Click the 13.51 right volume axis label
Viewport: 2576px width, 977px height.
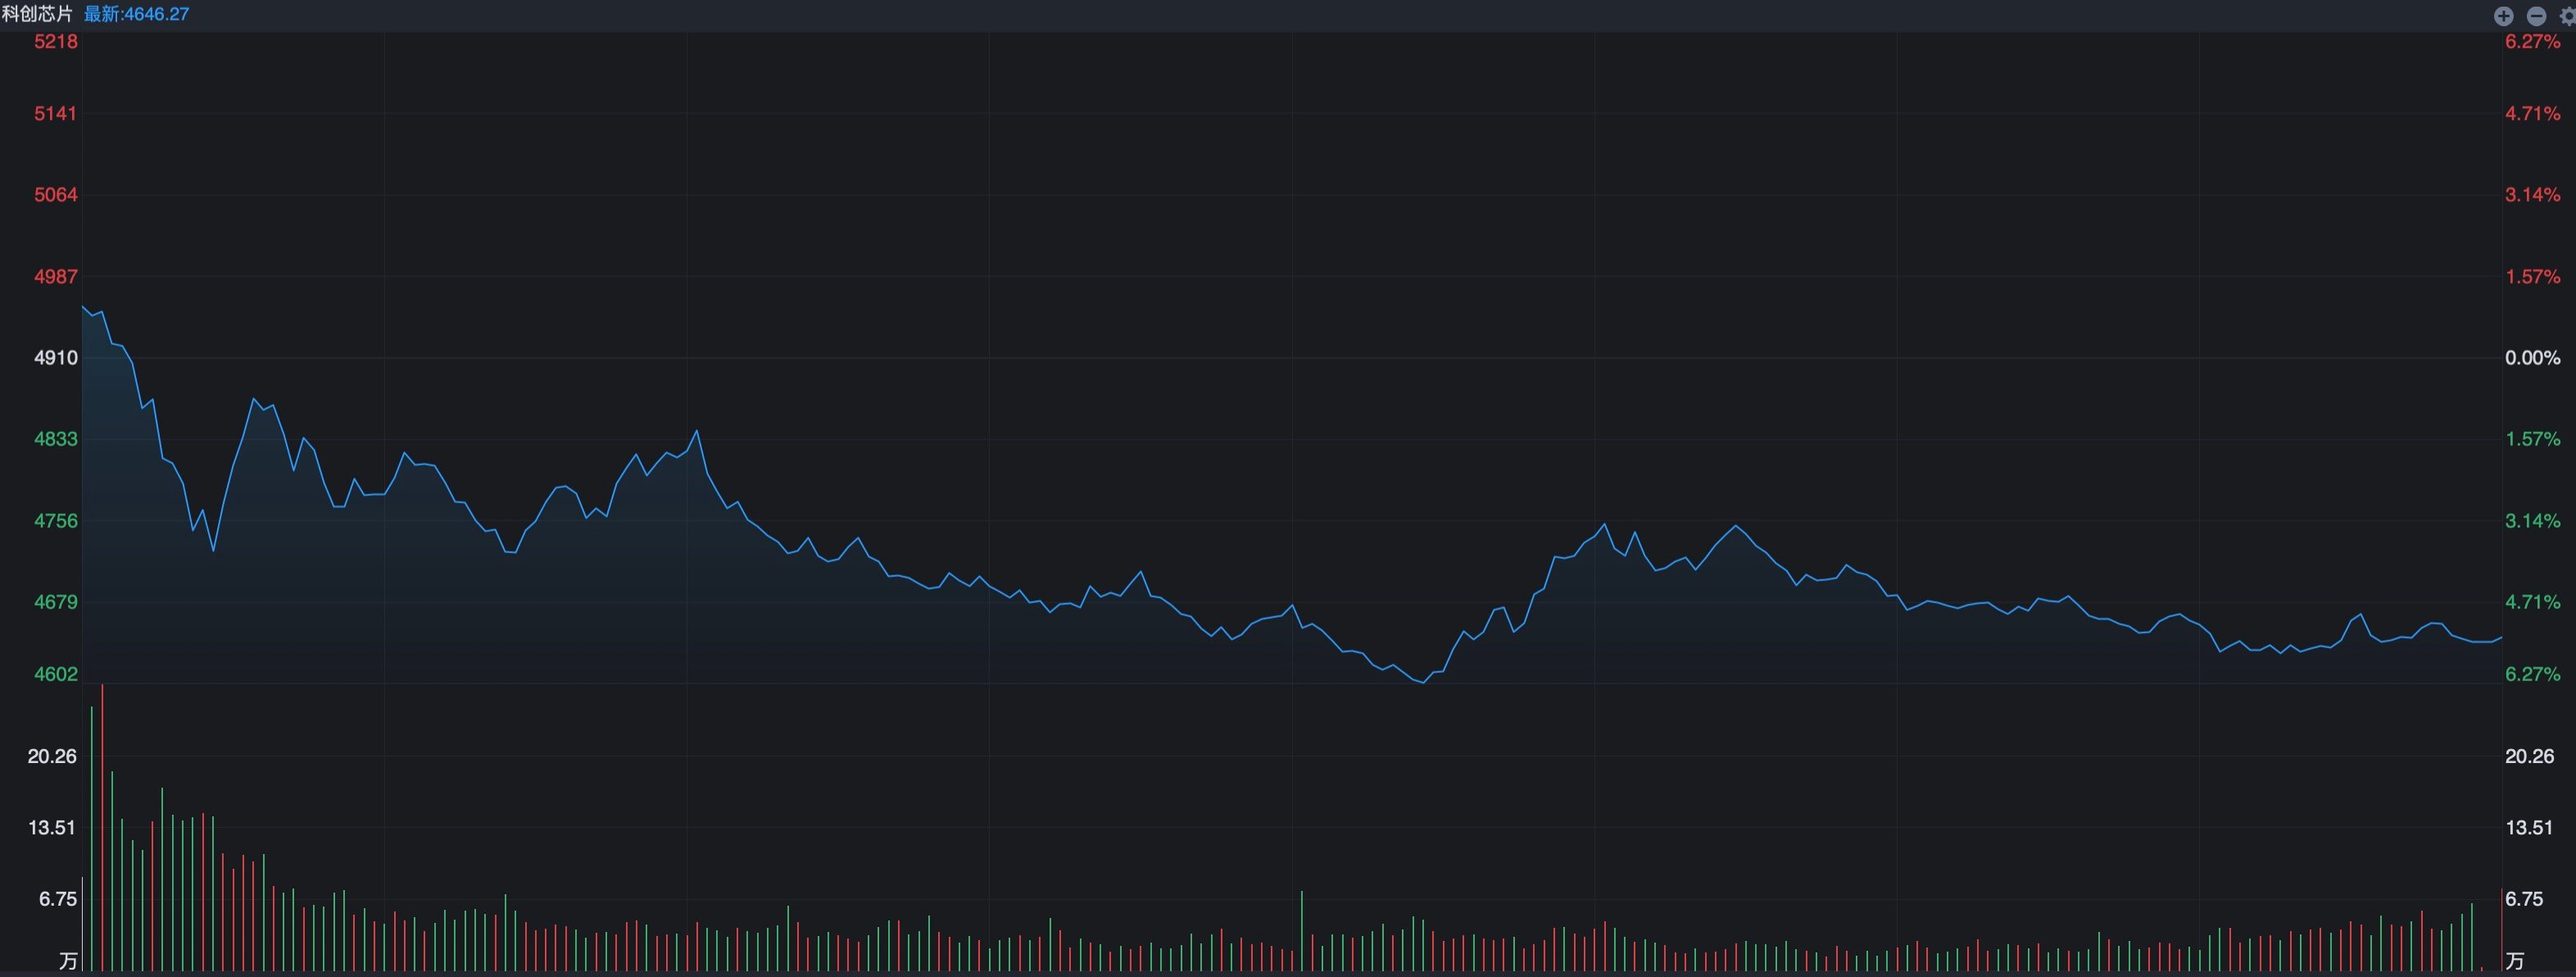click(2529, 827)
